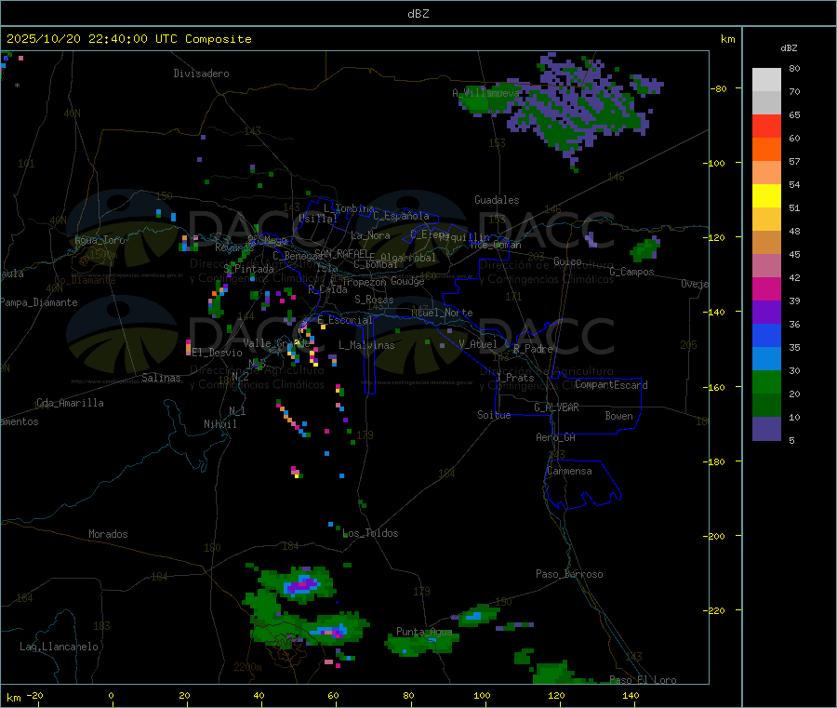Click the Morados location label
The height and width of the screenshot is (708, 837).
pos(108,534)
